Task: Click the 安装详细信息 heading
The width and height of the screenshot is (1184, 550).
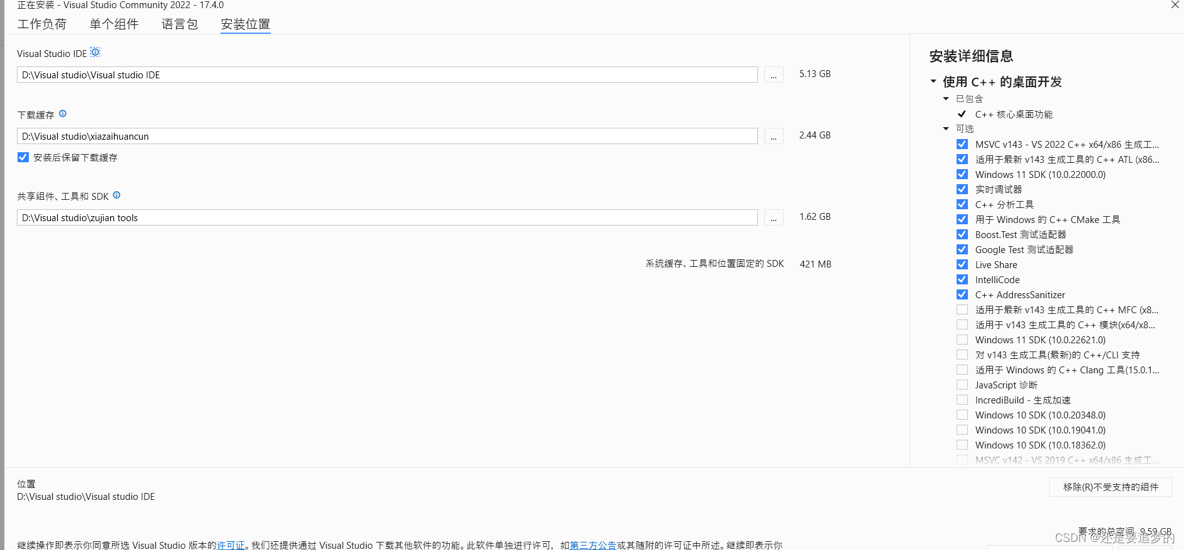Action: (971, 56)
